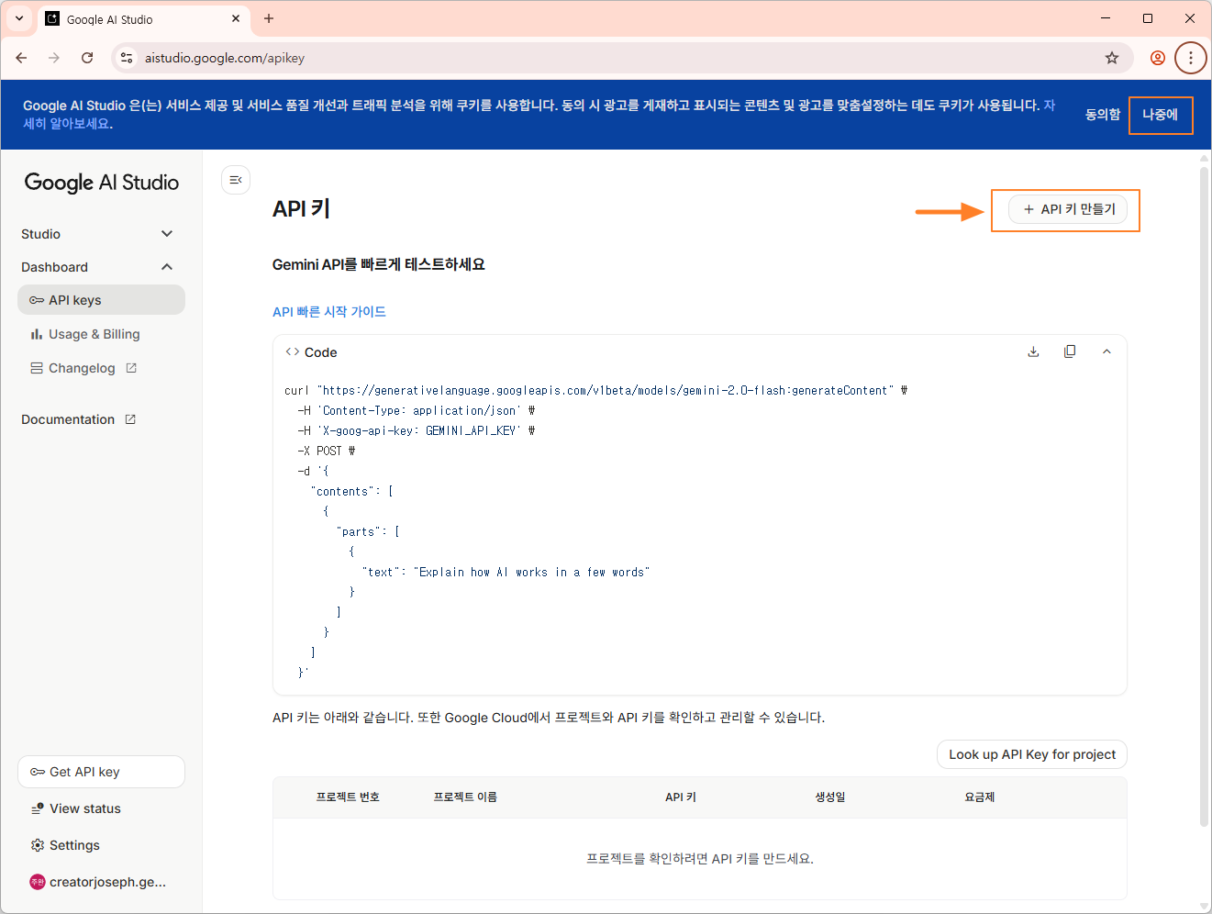Click the Settings gear icon

point(38,845)
